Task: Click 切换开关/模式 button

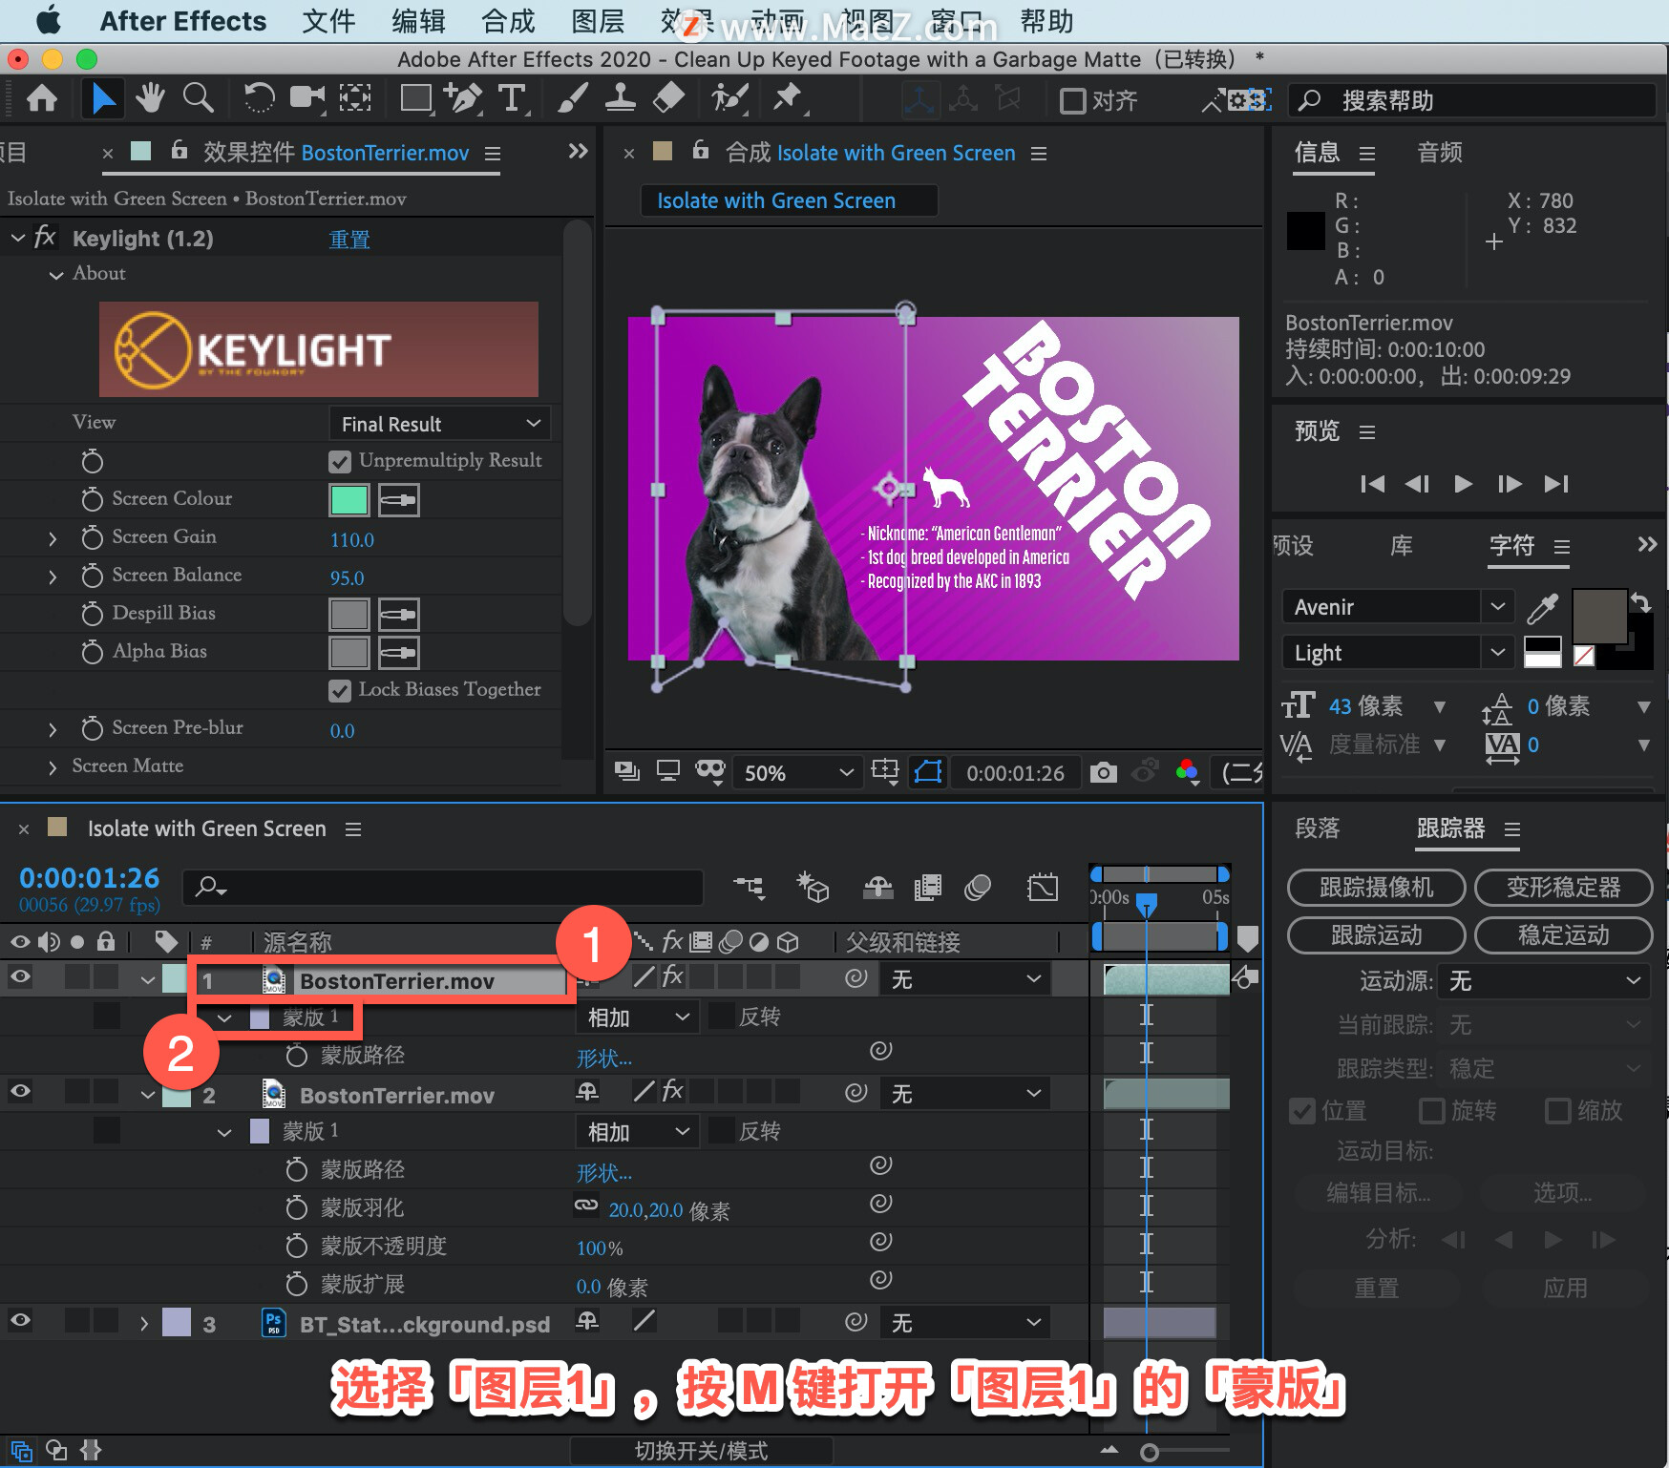Action: (701, 1451)
